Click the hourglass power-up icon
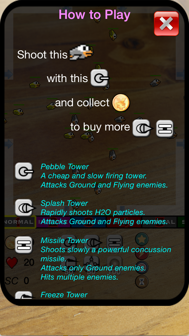The width and height of the screenshot is (189, 336). point(142,282)
